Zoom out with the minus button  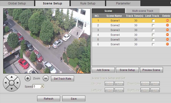[x=46, y=78]
